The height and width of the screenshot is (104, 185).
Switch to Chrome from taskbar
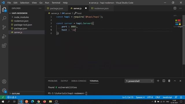point(38,102)
